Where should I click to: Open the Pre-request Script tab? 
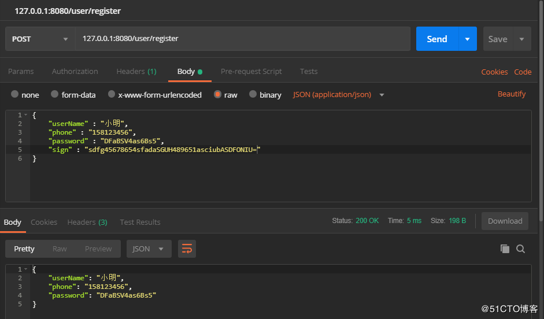[251, 72]
